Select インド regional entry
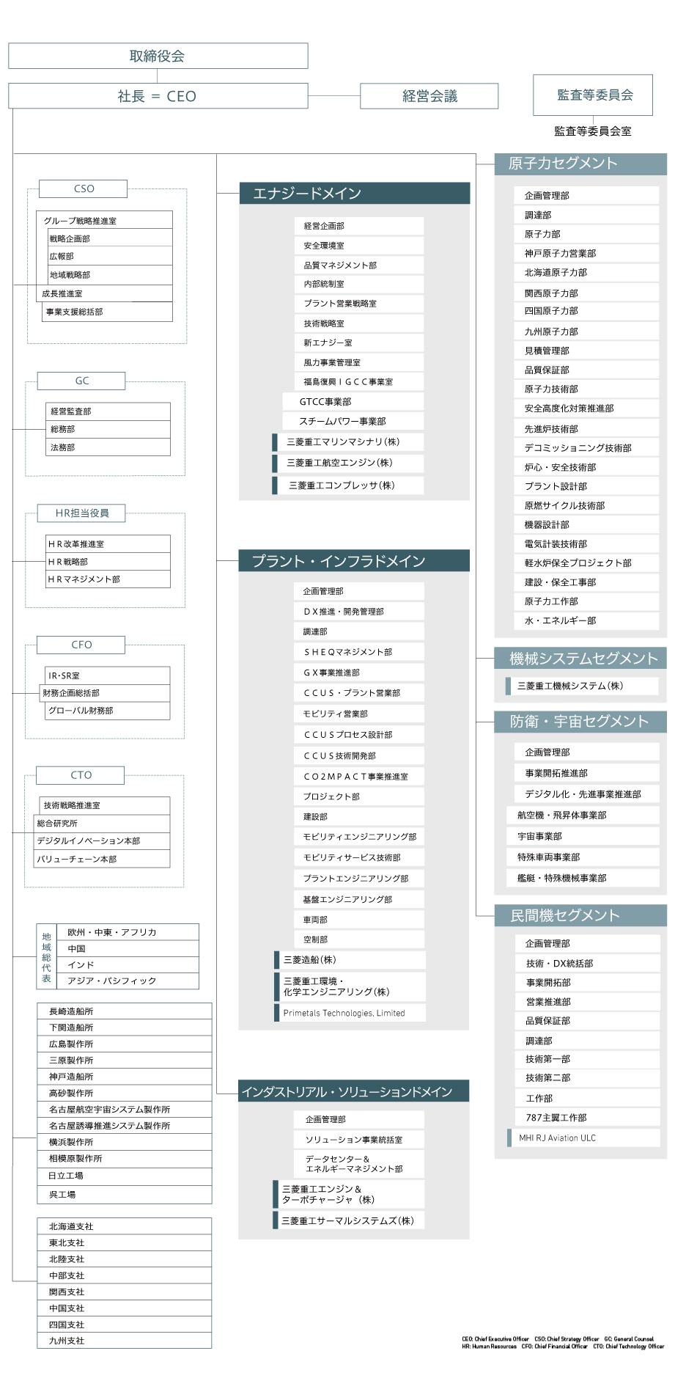This screenshot has width=686, height=1381. 128,965
